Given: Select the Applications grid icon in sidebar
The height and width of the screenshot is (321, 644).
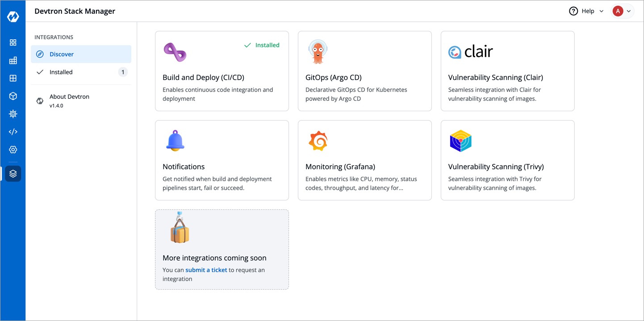Looking at the screenshot, I should click(13, 42).
